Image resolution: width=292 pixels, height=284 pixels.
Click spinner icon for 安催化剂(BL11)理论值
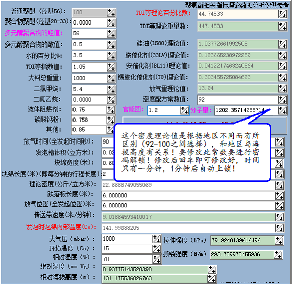click(282, 66)
